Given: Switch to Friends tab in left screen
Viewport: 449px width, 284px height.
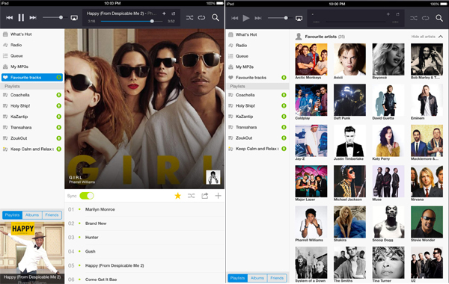Looking at the screenshot, I should [x=52, y=214].
